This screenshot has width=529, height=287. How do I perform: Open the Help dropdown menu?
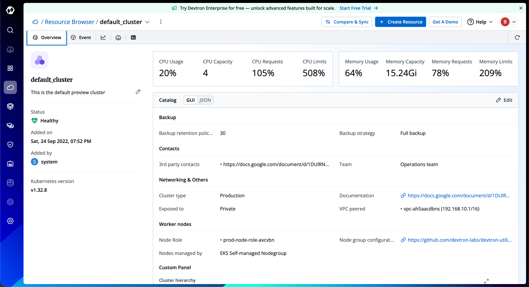tap(480, 22)
